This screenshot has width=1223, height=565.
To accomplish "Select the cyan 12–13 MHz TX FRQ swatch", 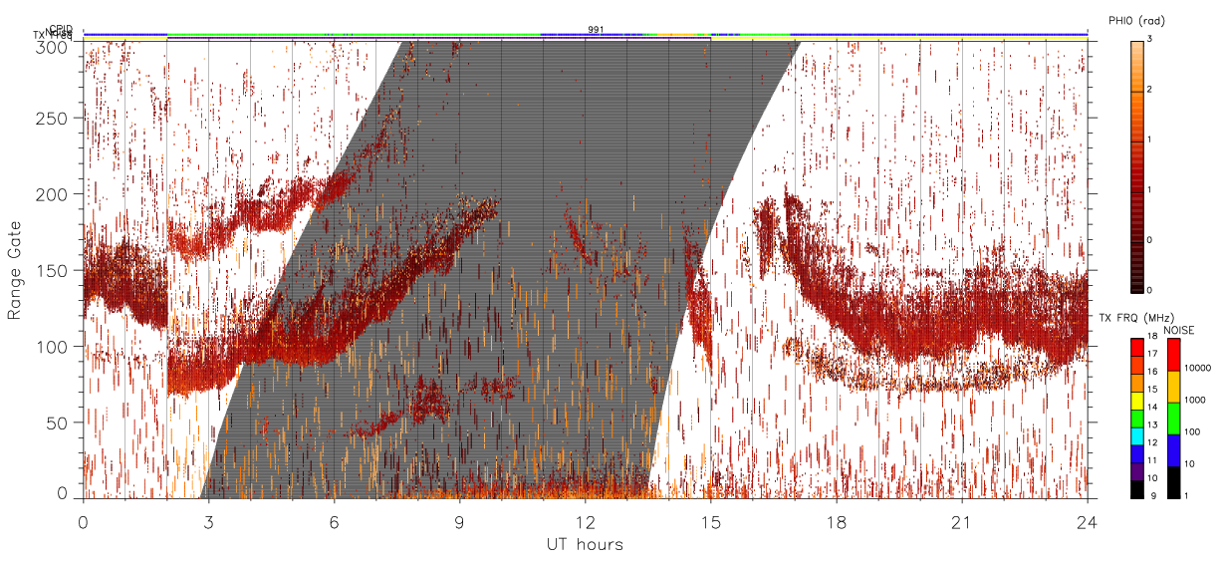I will 1137,436.
